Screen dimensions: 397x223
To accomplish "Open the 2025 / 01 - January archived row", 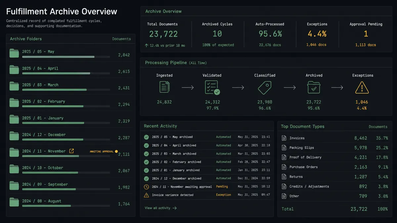I will [x=207, y=170].
